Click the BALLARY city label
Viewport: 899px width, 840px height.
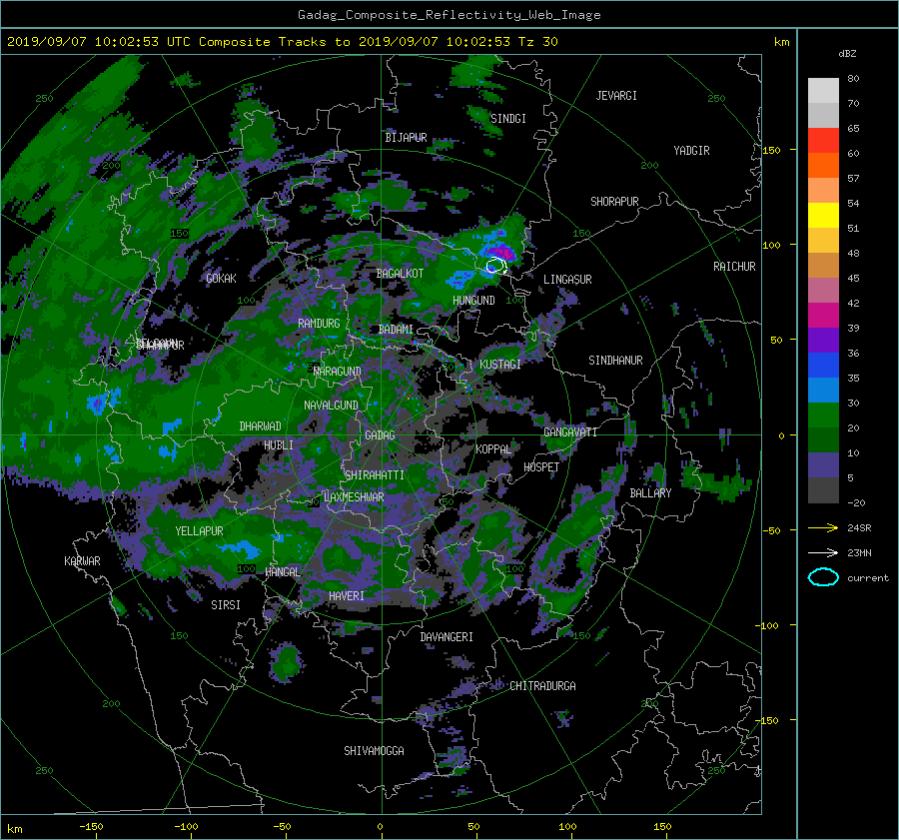tap(650, 493)
